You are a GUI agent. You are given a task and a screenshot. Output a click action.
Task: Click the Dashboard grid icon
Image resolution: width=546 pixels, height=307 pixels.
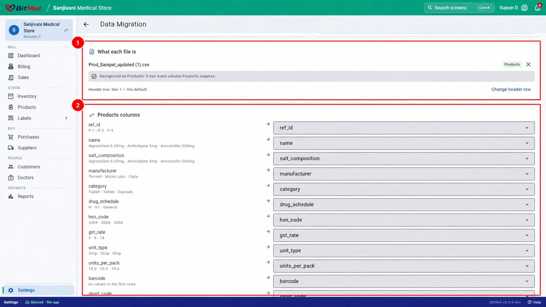[11, 56]
